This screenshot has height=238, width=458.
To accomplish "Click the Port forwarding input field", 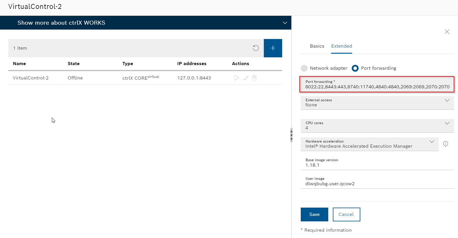I will [x=377, y=84].
